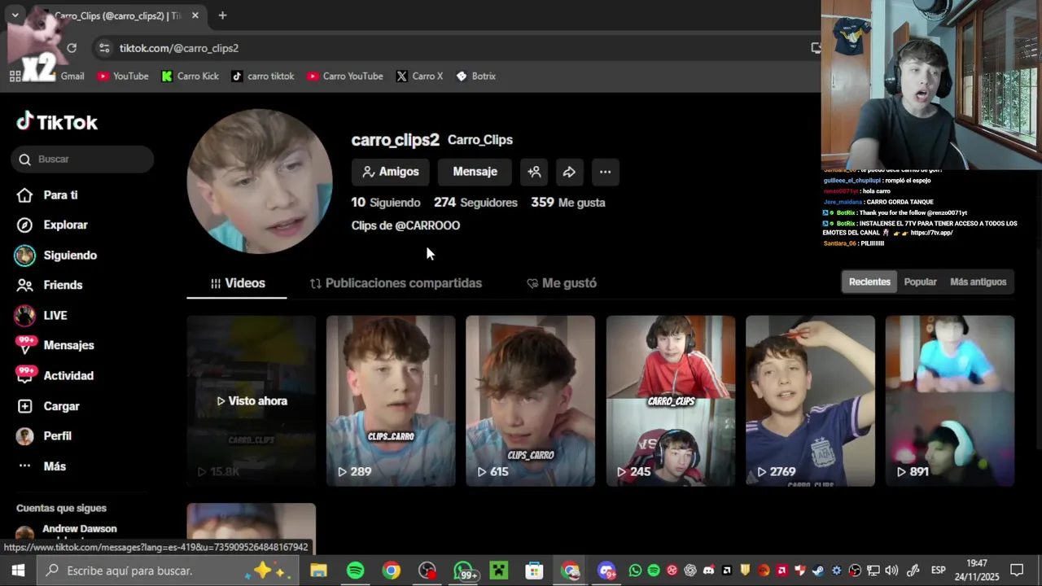Open the Cargar upload page

(x=48, y=406)
